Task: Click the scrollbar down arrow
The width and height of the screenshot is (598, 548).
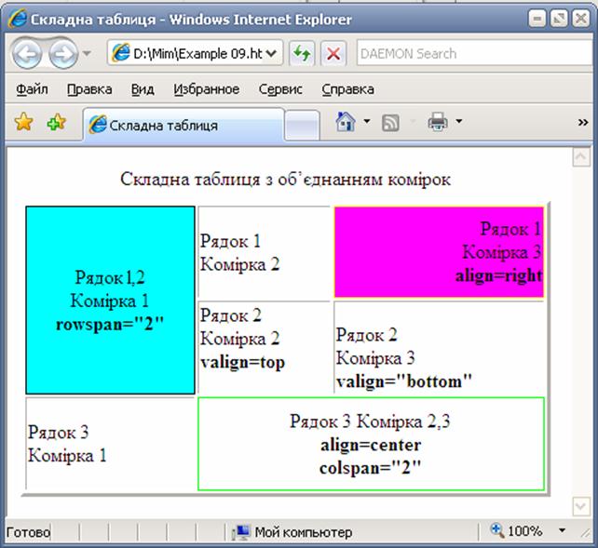Action: click(x=581, y=507)
